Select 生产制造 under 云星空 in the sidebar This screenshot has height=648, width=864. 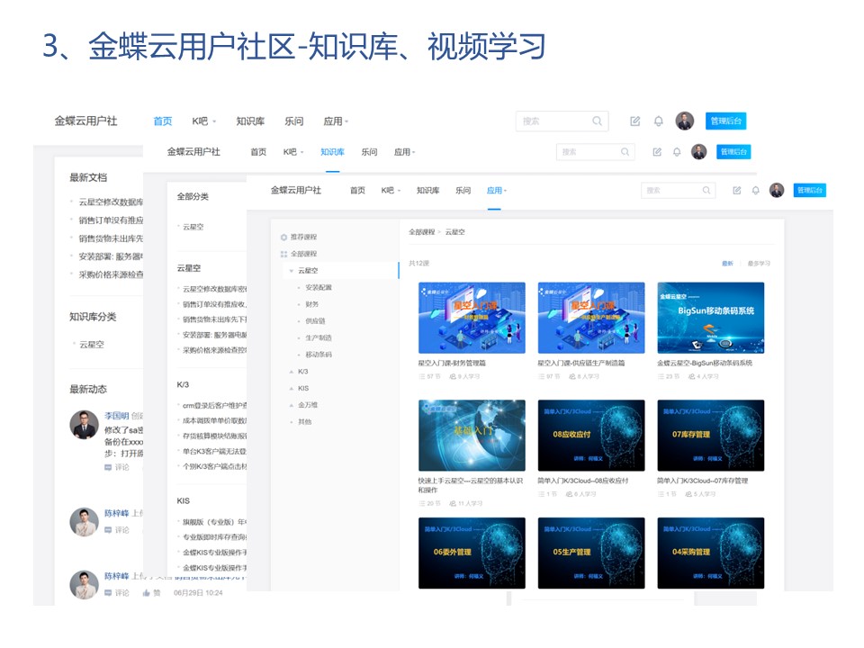pyautogui.click(x=319, y=337)
